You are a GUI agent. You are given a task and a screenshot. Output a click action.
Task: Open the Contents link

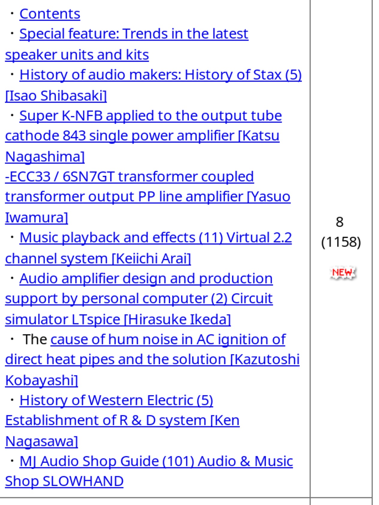[x=50, y=14]
